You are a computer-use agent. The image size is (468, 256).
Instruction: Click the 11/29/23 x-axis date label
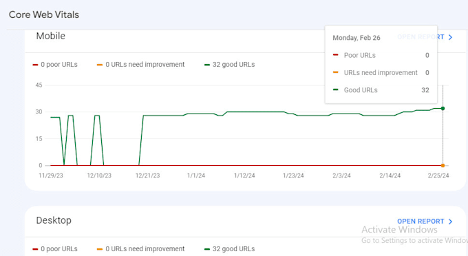[51, 175]
